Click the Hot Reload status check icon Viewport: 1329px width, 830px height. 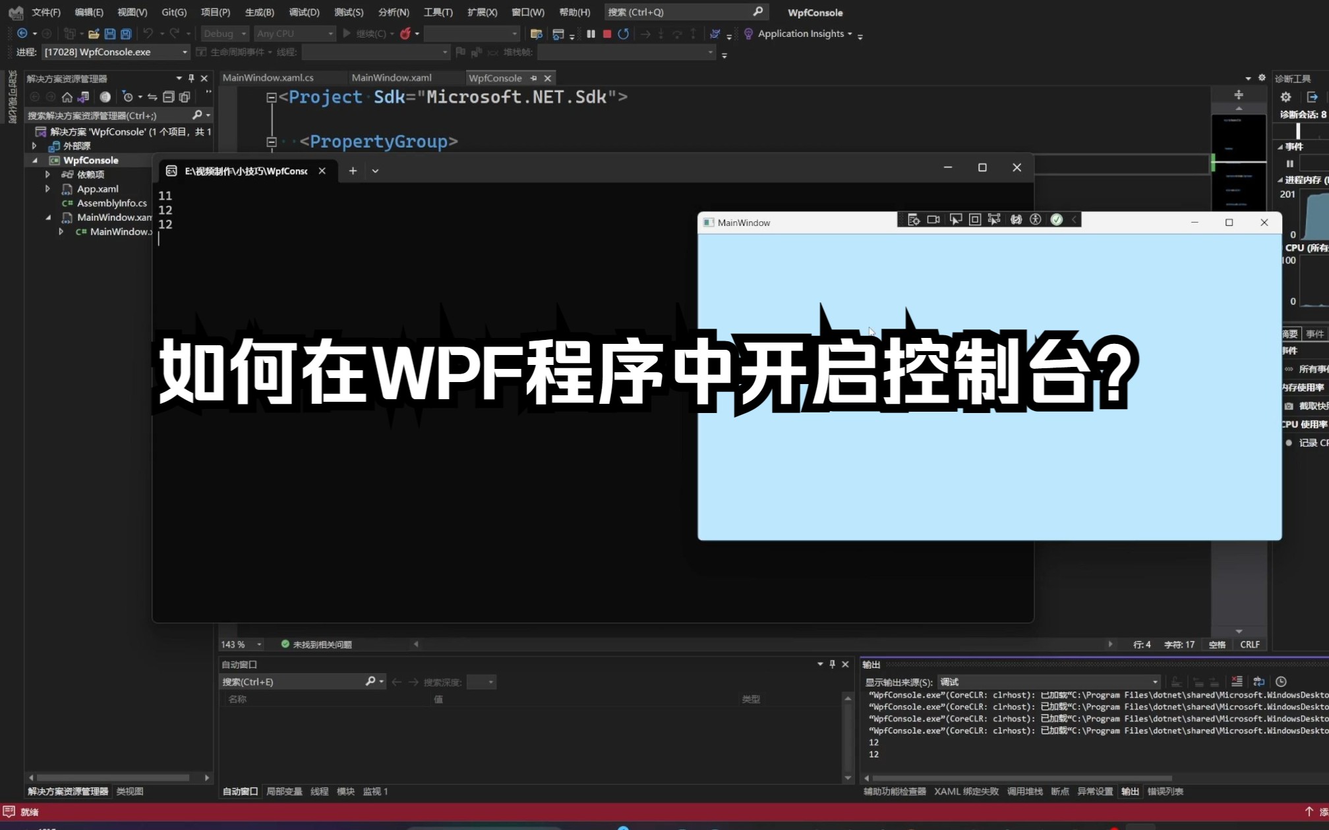(x=1056, y=219)
